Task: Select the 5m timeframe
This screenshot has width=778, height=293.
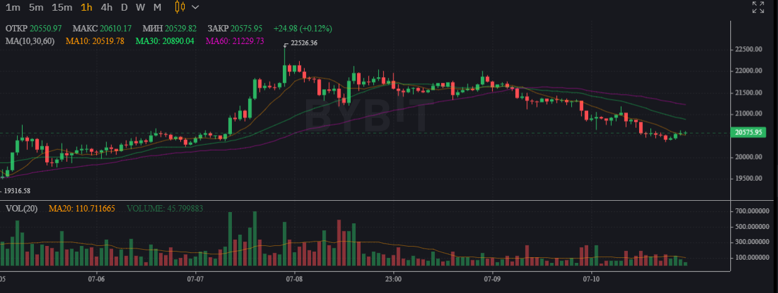Action: [x=36, y=8]
